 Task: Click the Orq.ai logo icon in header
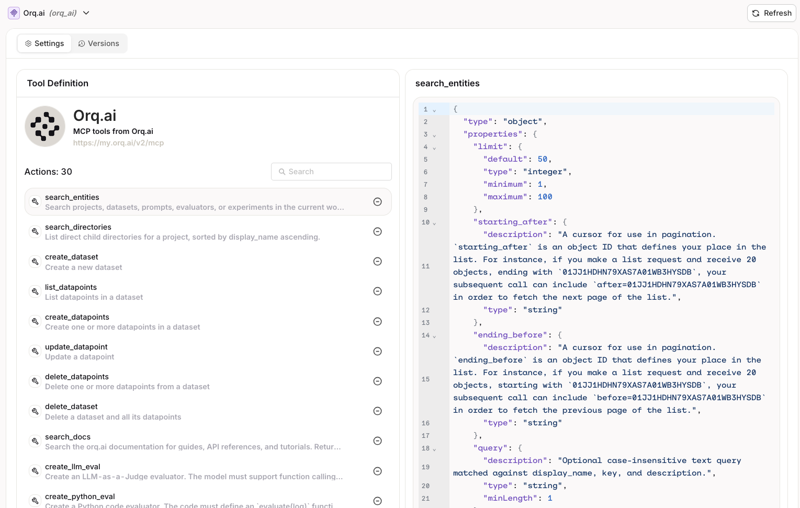[14, 13]
